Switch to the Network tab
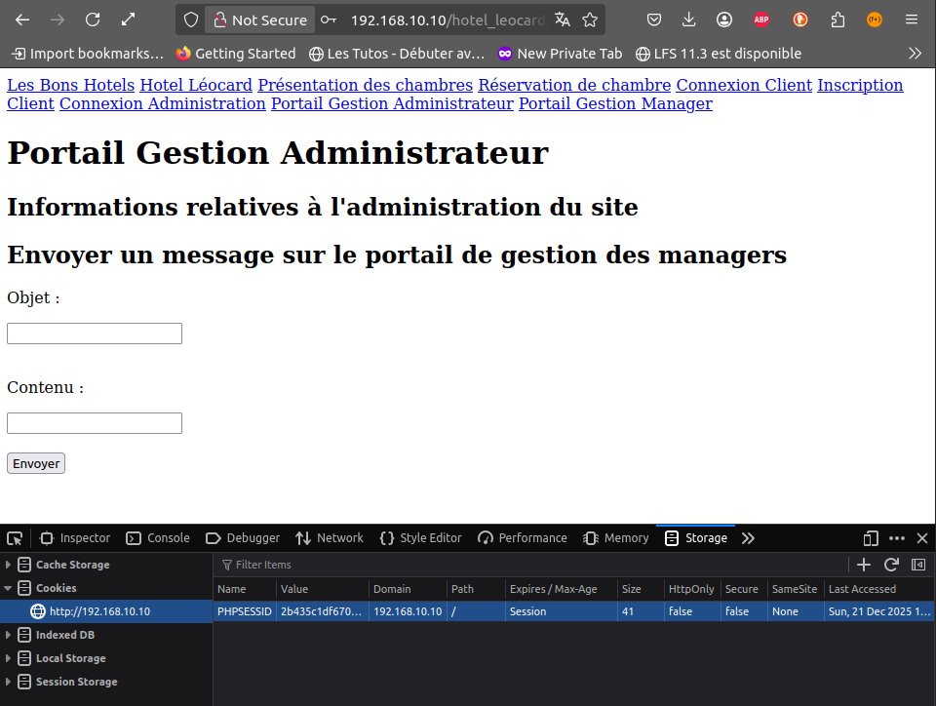 330,538
